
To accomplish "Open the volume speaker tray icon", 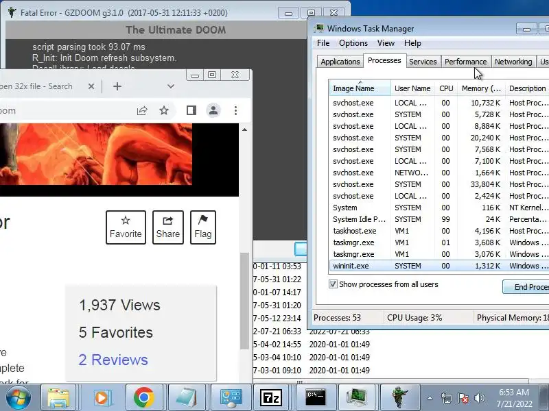I will point(479,398).
